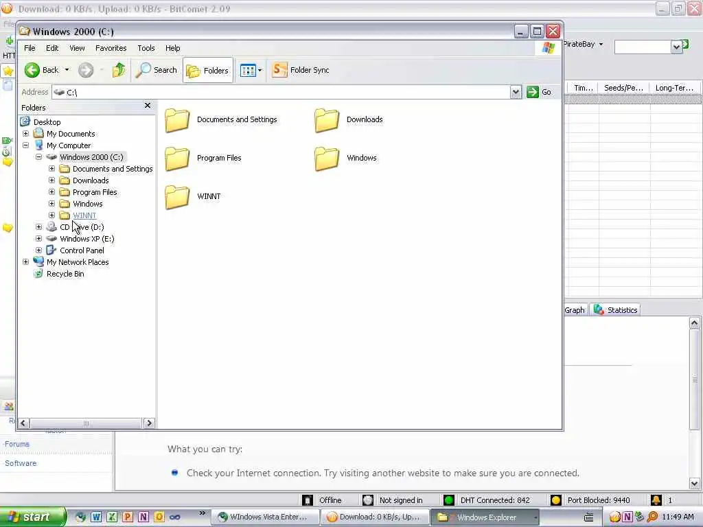This screenshot has width=703, height=527.
Task: Launch Folder Sync from the toolbar
Action: [x=301, y=70]
